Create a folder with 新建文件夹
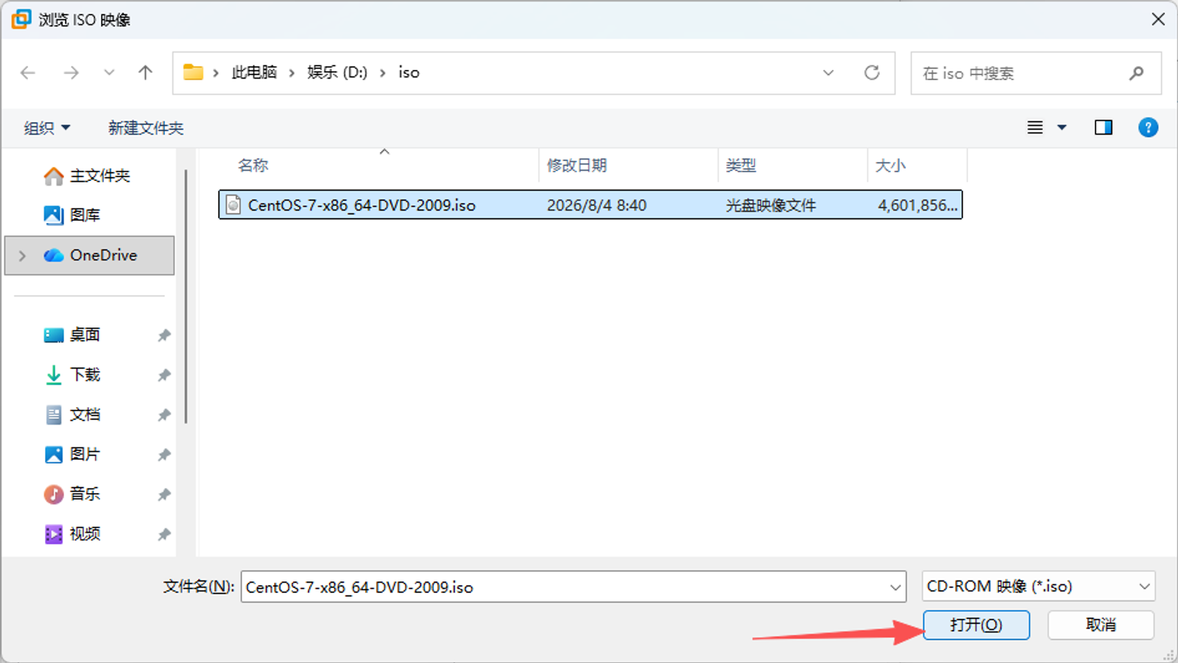1178x663 pixels. pos(146,128)
